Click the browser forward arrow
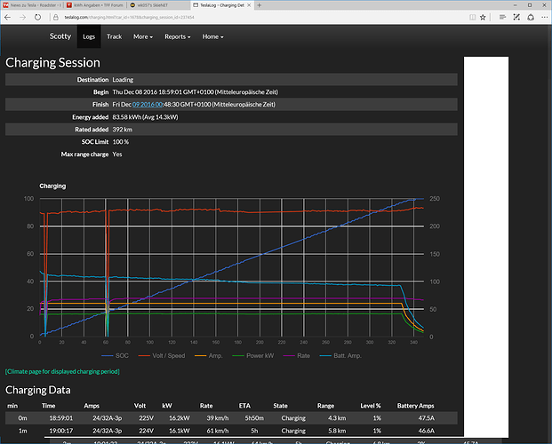 [22, 17]
